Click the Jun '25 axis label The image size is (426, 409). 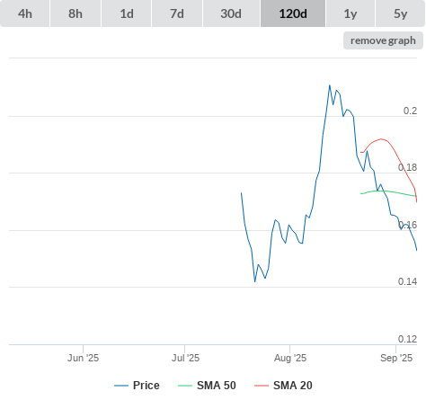[x=83, y=358]
